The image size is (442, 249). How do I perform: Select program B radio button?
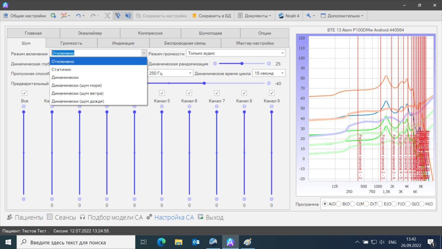(x=339, y=204)
